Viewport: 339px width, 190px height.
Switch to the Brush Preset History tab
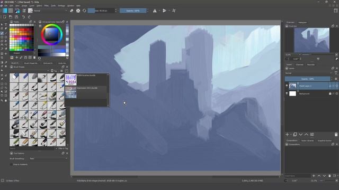31,63
